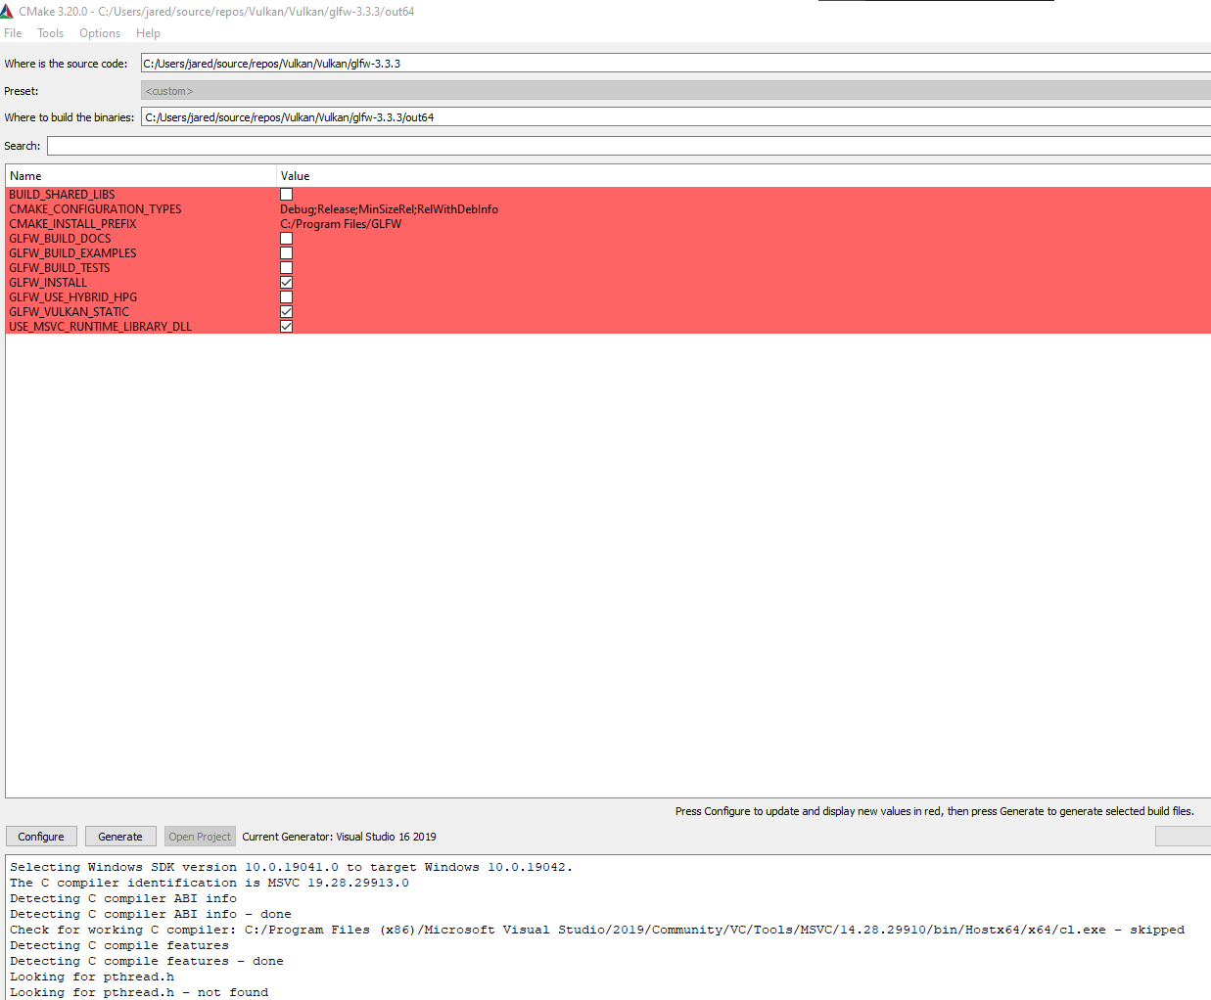Image resolution: width=1211 pixels, height=1000 pixels.
Task: Uncheck the GLFW_VULKAN_STATIC checkbox
Action: (x=287, y=312)
